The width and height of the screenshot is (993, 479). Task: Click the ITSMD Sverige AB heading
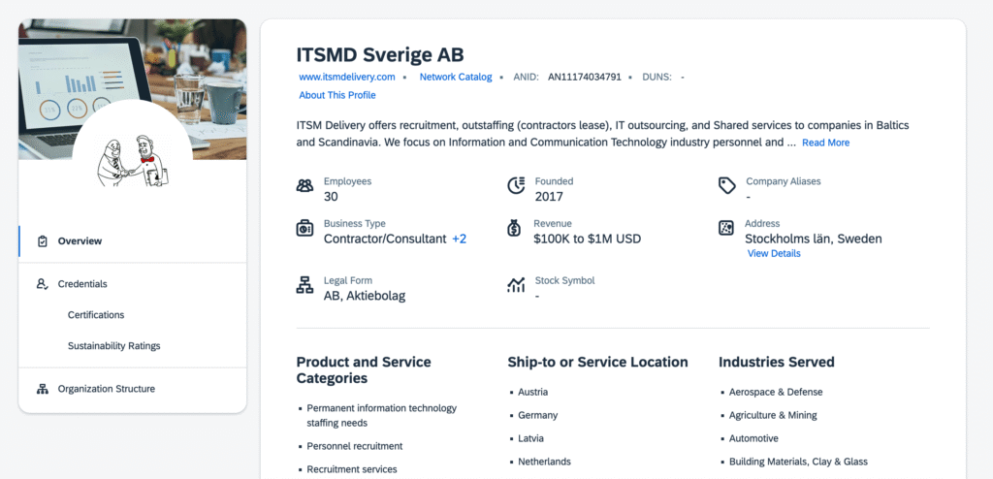click(x=380, y=54)
